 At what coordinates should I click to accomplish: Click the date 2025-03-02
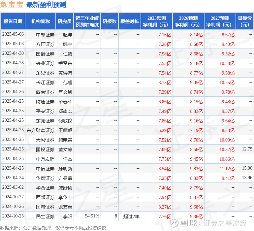point(13,187)
